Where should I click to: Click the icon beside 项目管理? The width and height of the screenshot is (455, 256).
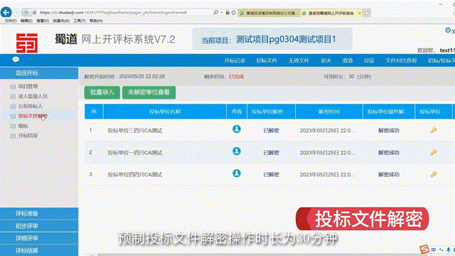tap(13, 87)
